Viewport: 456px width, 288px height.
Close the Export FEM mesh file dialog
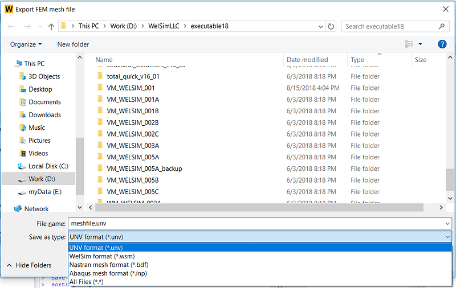(x=446, y=9)
